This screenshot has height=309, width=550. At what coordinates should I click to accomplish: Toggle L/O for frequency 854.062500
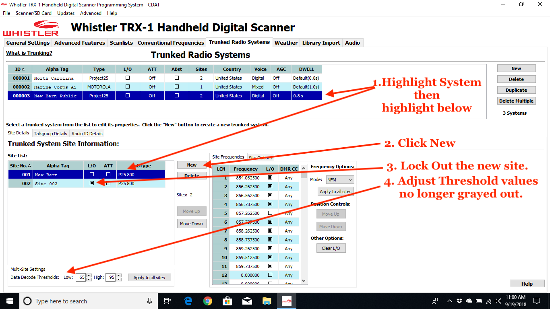coord(270,178)
